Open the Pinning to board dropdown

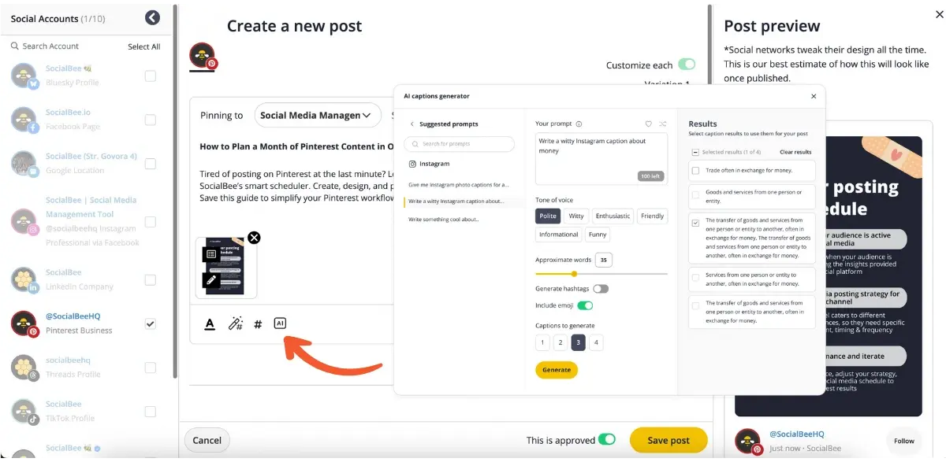(x=318, y=115)
